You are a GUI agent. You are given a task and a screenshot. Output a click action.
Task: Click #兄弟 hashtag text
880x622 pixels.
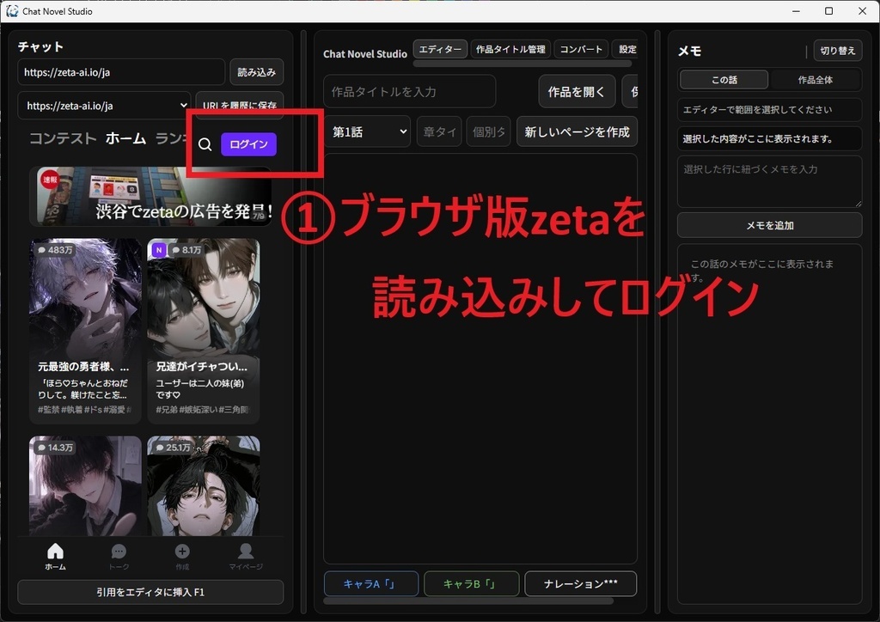click(x=167, y=410)
